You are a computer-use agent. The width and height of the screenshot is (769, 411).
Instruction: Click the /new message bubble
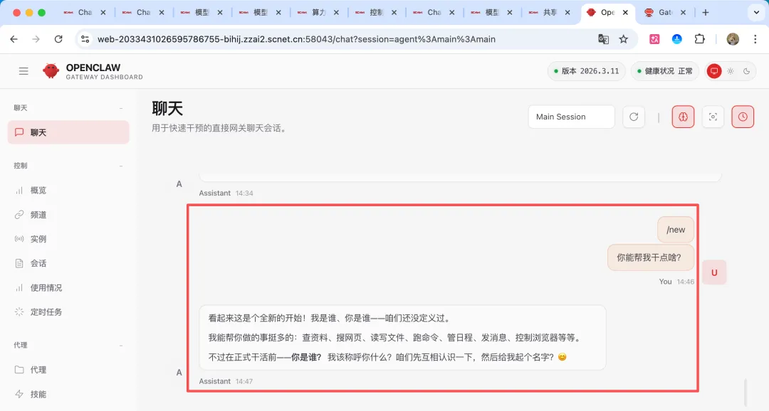tap(675, 230)
